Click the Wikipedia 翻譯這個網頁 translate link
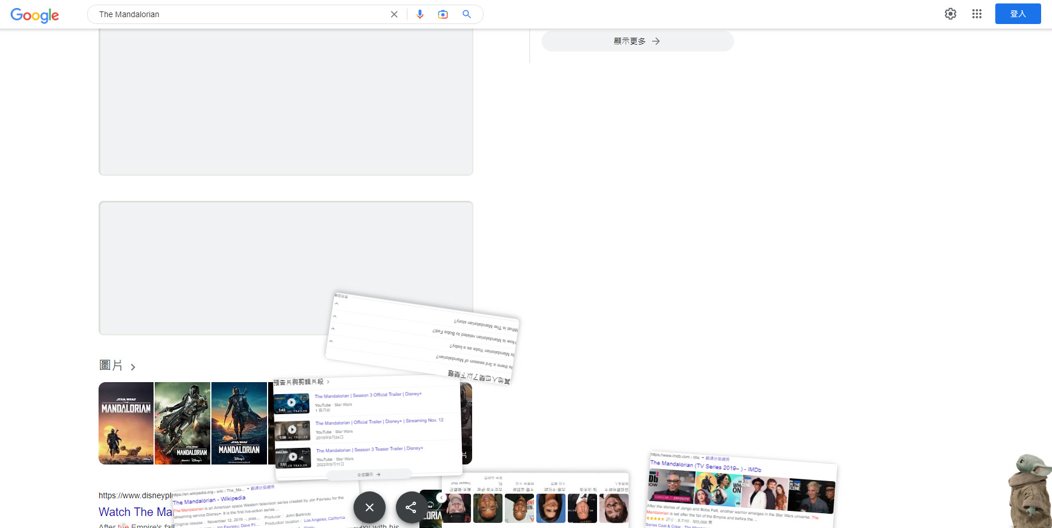The height and width of the screenshot is (528, 1052). pos(263,487)
